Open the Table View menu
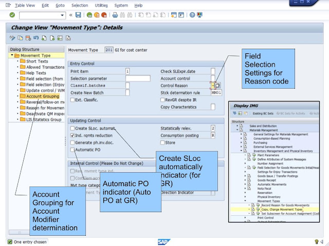The height and width of the screenshot is (246, 329). [x=25, y=6]
